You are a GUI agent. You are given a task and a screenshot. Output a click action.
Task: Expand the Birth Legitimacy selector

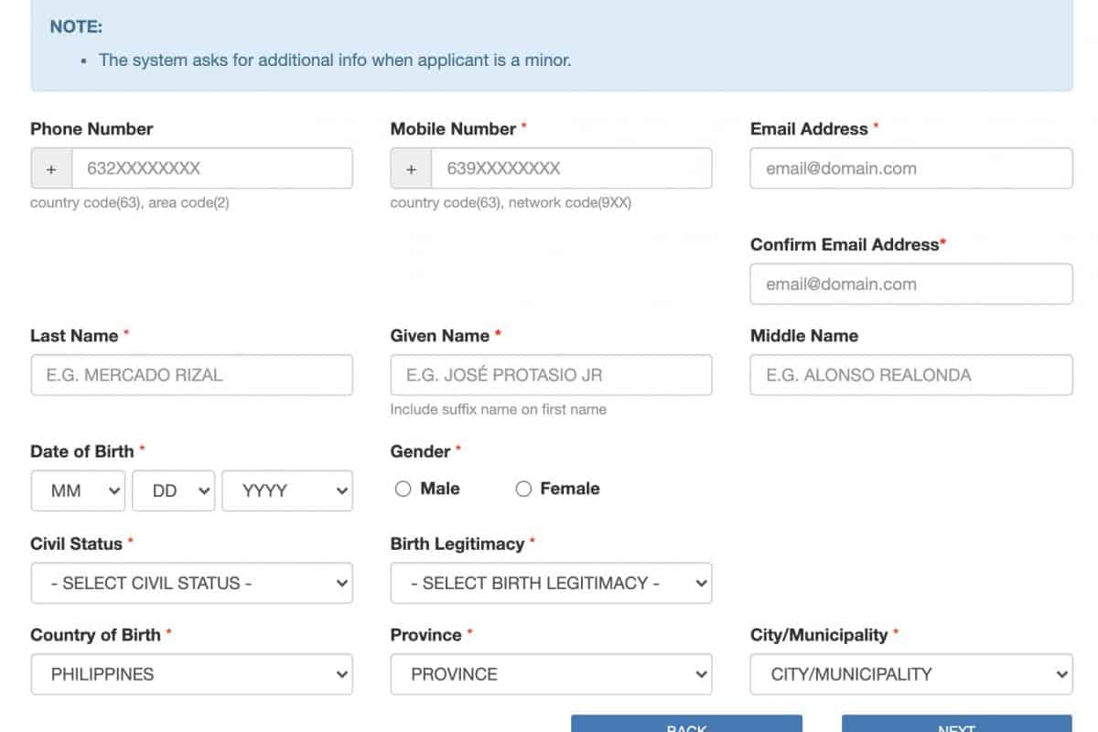pyautogui.click(x=551, y=584)
